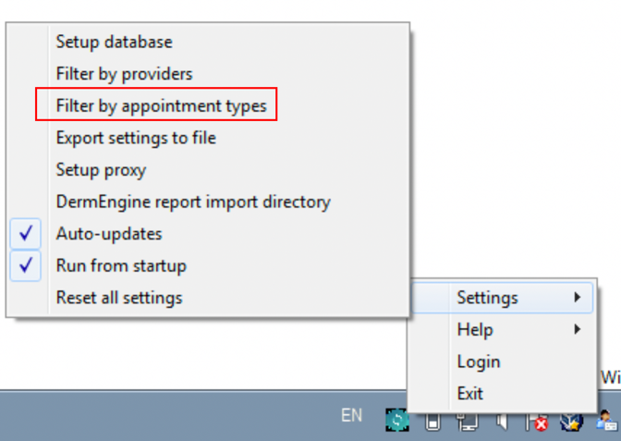621x441 pixels.
Task: Toggle the Auto-updates checkmark off
Action: (27, 234)
